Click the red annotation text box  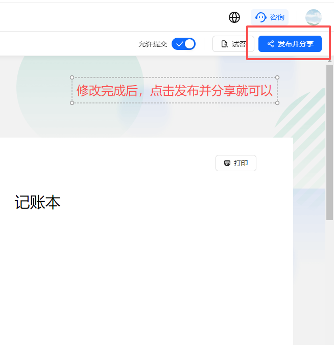(174, 91)
